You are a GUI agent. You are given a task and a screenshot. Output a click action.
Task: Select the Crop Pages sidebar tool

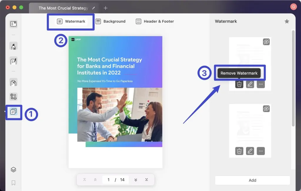coord(14,97)
